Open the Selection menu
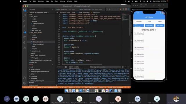Viewport: 186px width, 104px height. tap(41, 1)
